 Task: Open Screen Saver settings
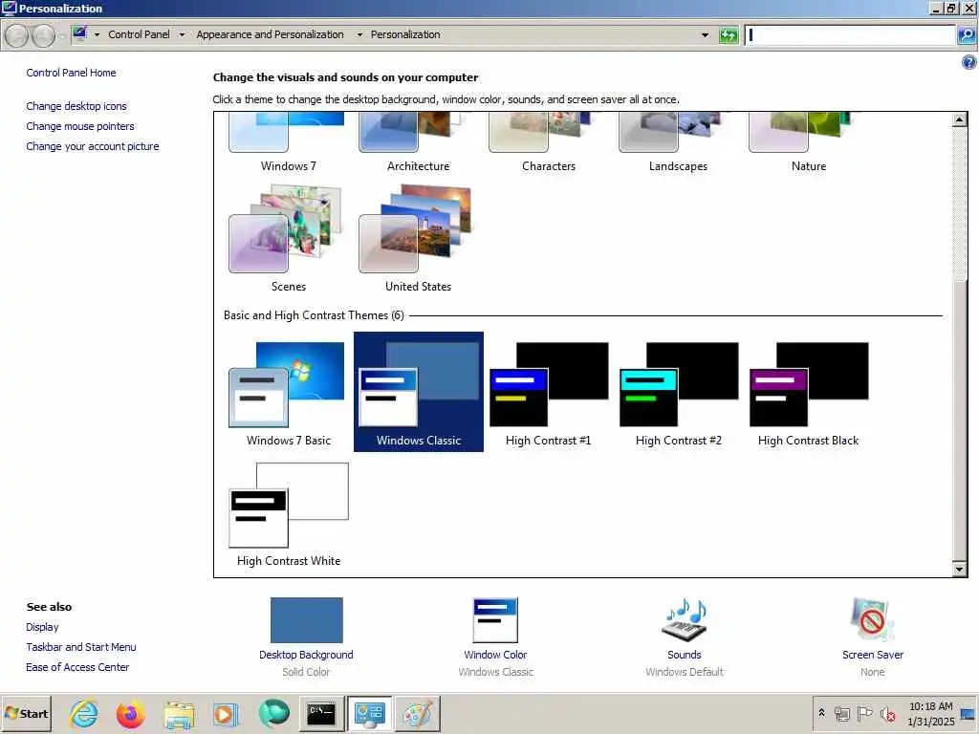pos(872,637)
